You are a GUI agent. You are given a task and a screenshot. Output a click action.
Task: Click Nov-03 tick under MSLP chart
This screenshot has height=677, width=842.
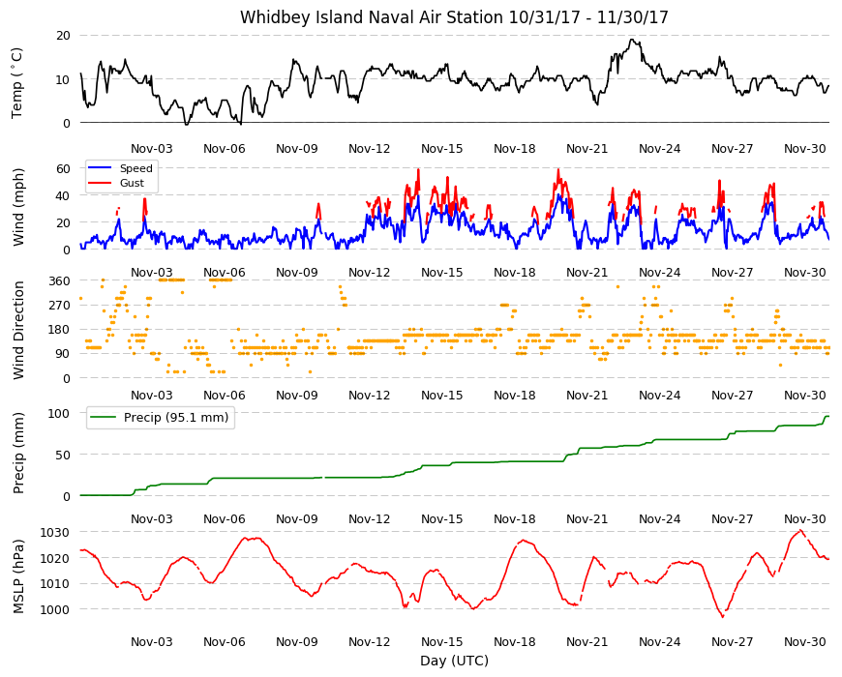click(151, 641)
